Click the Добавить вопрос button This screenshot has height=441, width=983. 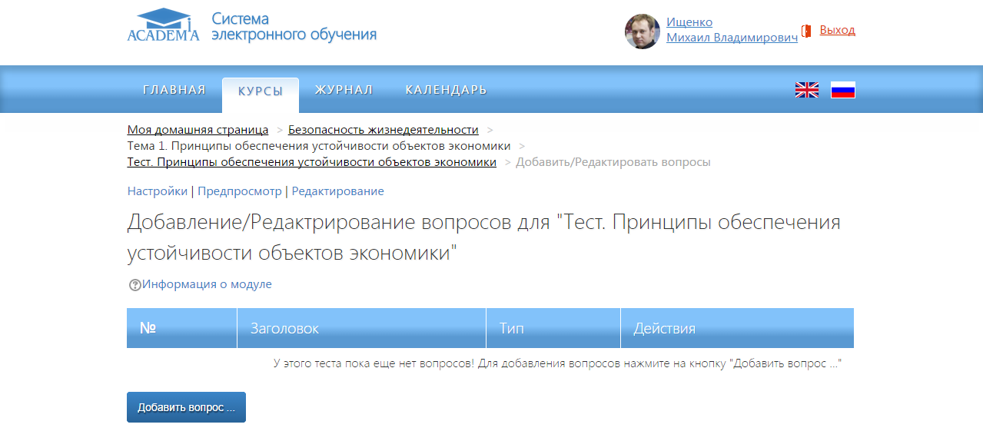coord(186,407)
